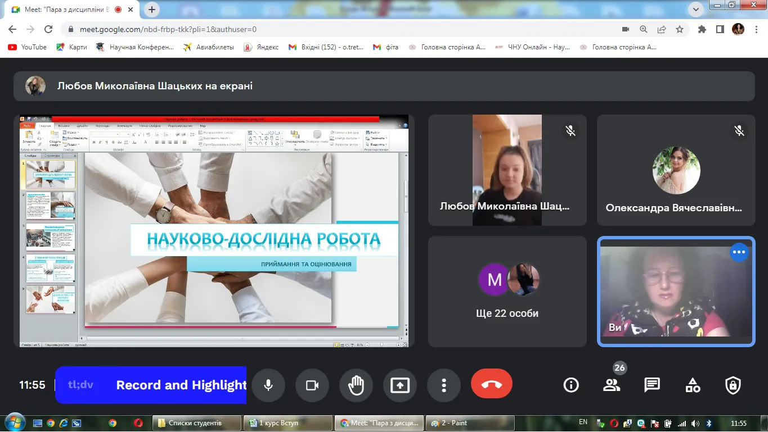Open the ЧНУ Онлайн bookmark
768x432 pixels.
pyautogui.click(x=532, y=47)
